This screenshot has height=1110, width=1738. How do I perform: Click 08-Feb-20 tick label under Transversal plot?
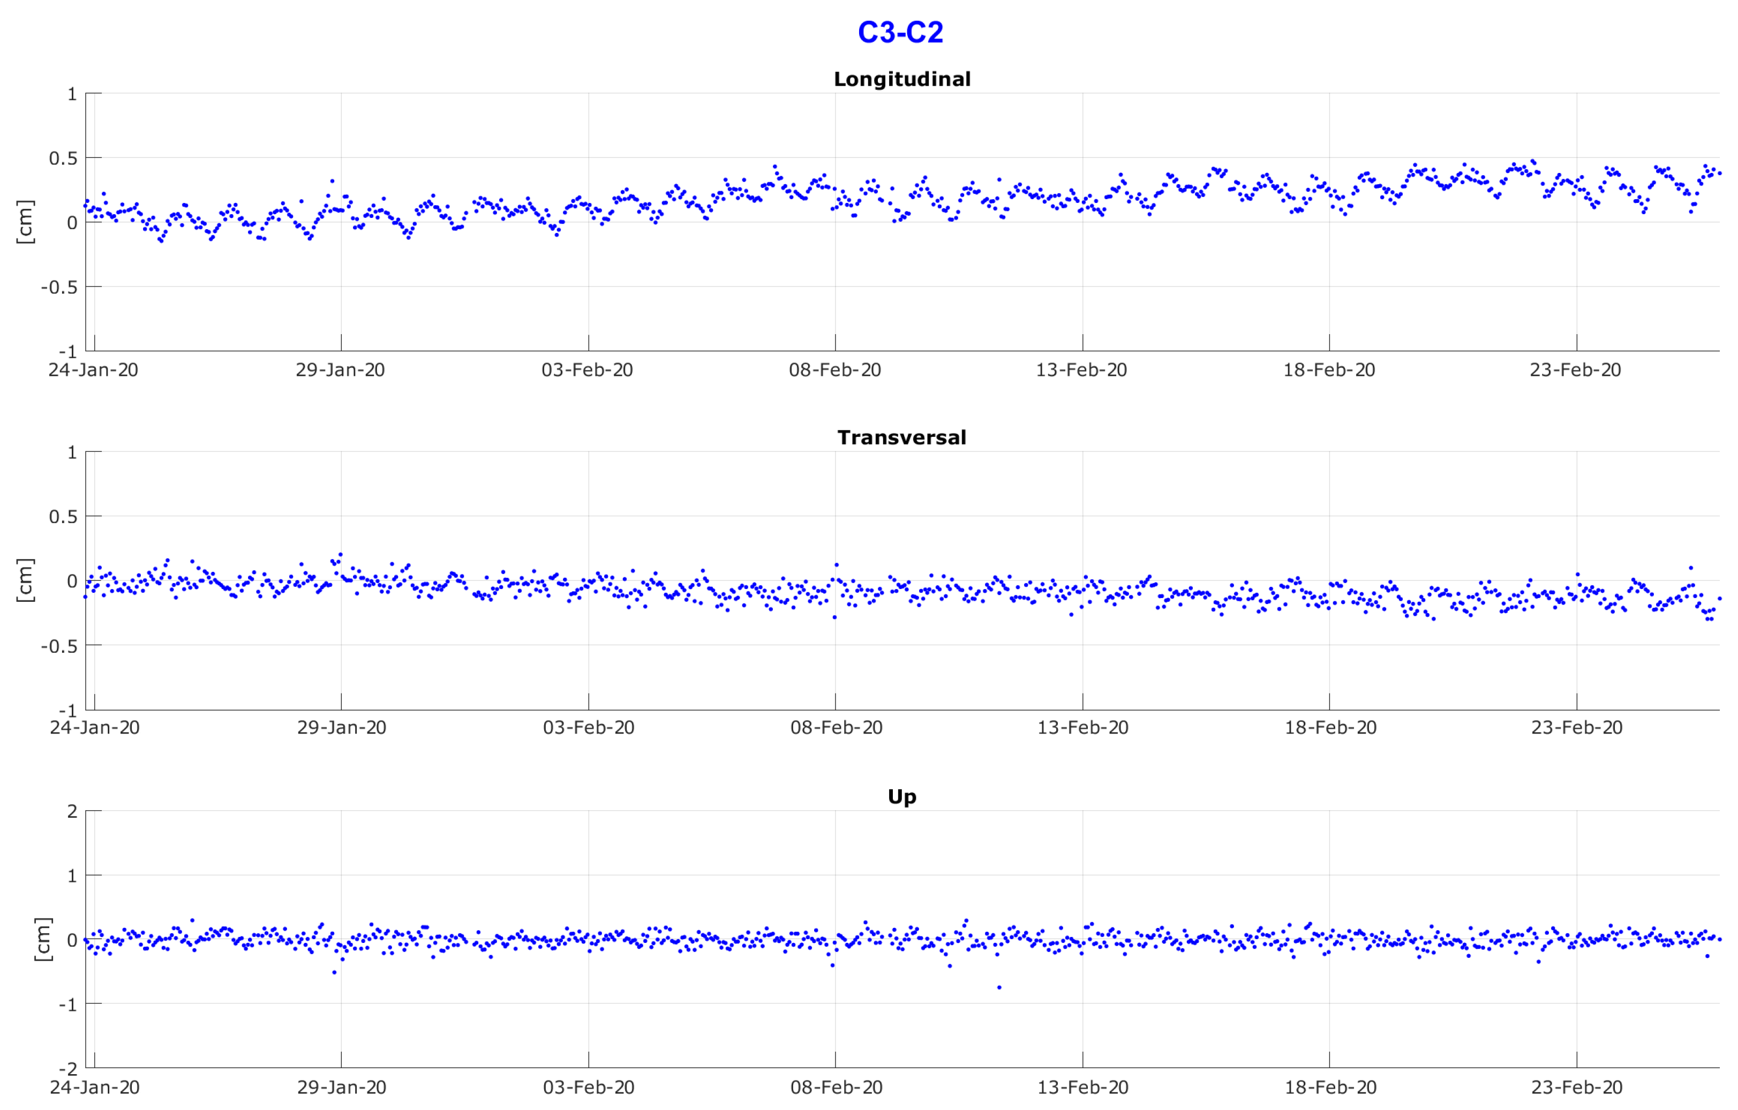[x=836, y=728]
